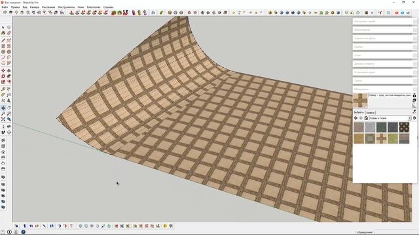Click the material name text field
This screenshot has width=419, height=235.
pos(390,95)
